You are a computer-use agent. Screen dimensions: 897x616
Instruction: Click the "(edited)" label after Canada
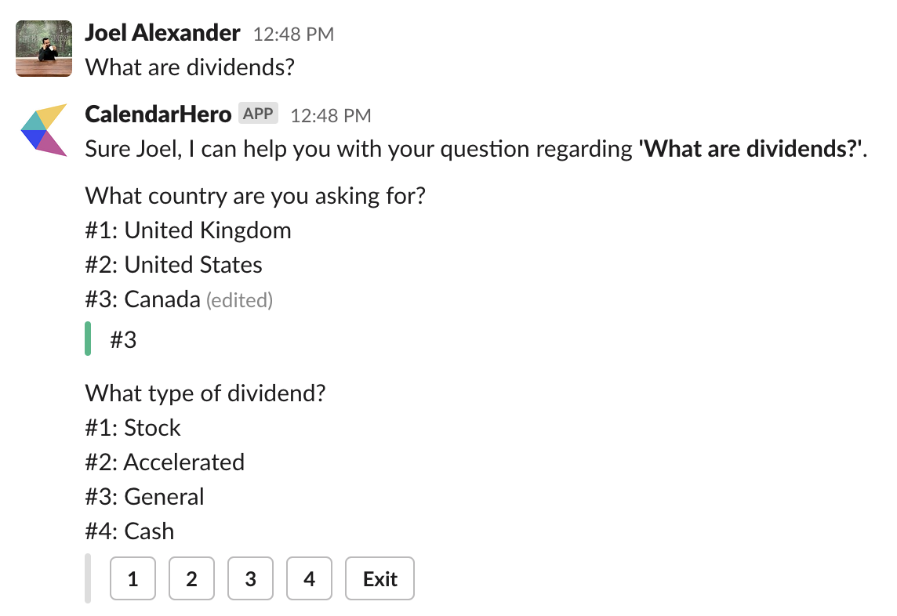point(239,300)
